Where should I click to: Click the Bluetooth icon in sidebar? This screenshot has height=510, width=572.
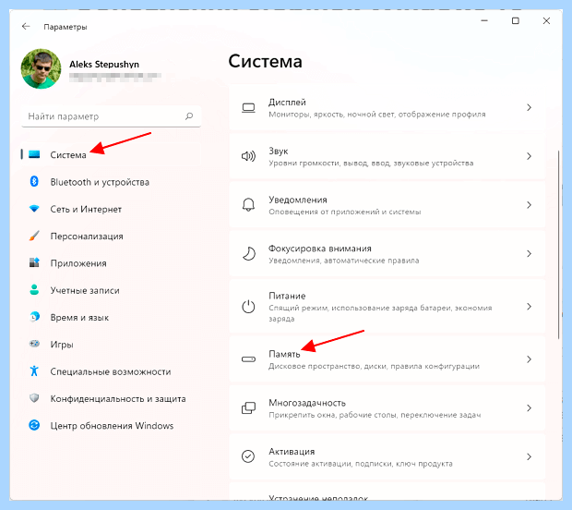click(x=34, y=181)
